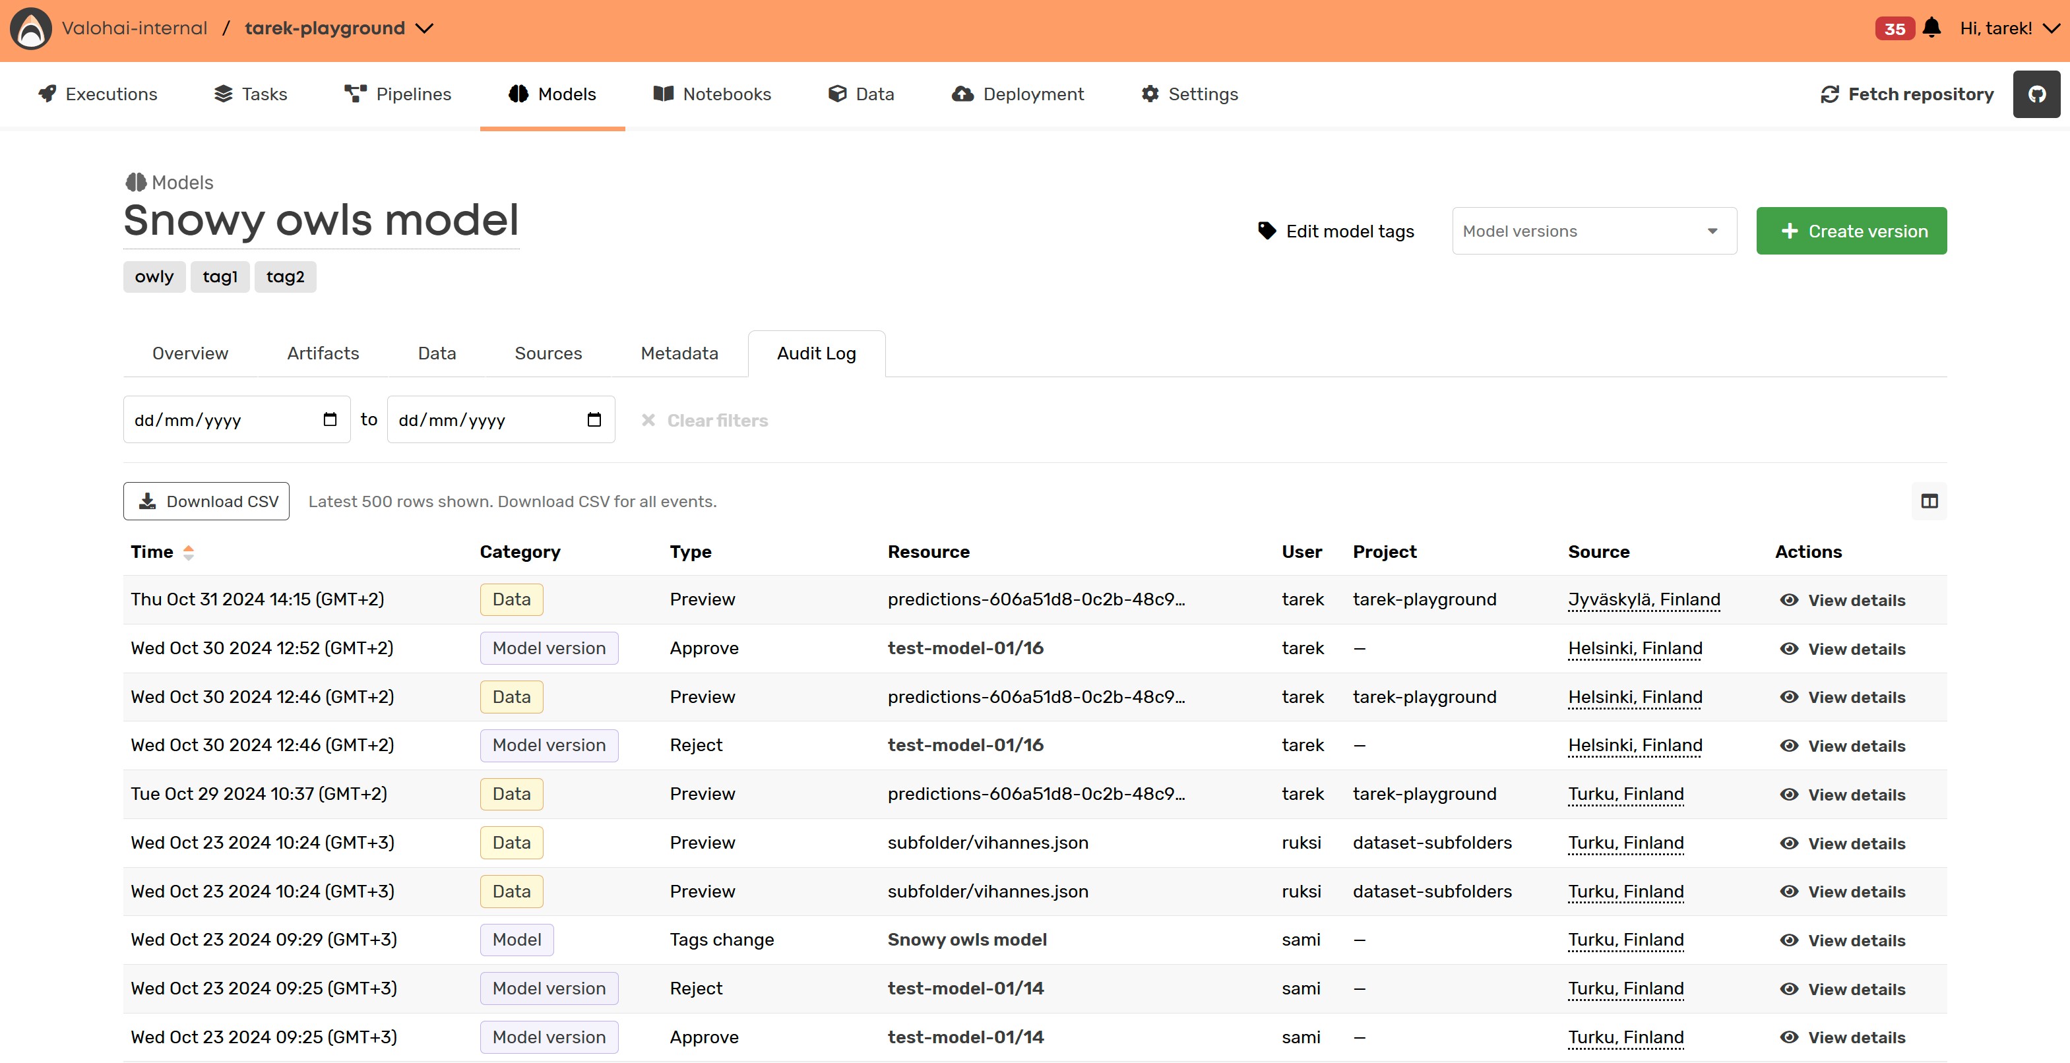This screenshot has height=1063, width=2070.
Task: Click the eye icon on the first row
Action: [x=1789, y=600]
